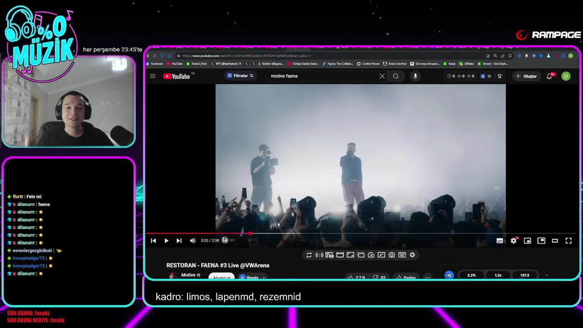Screen dimensions: 583x328
Task: Enter fullscreen mode
Action: coord(568,241)
